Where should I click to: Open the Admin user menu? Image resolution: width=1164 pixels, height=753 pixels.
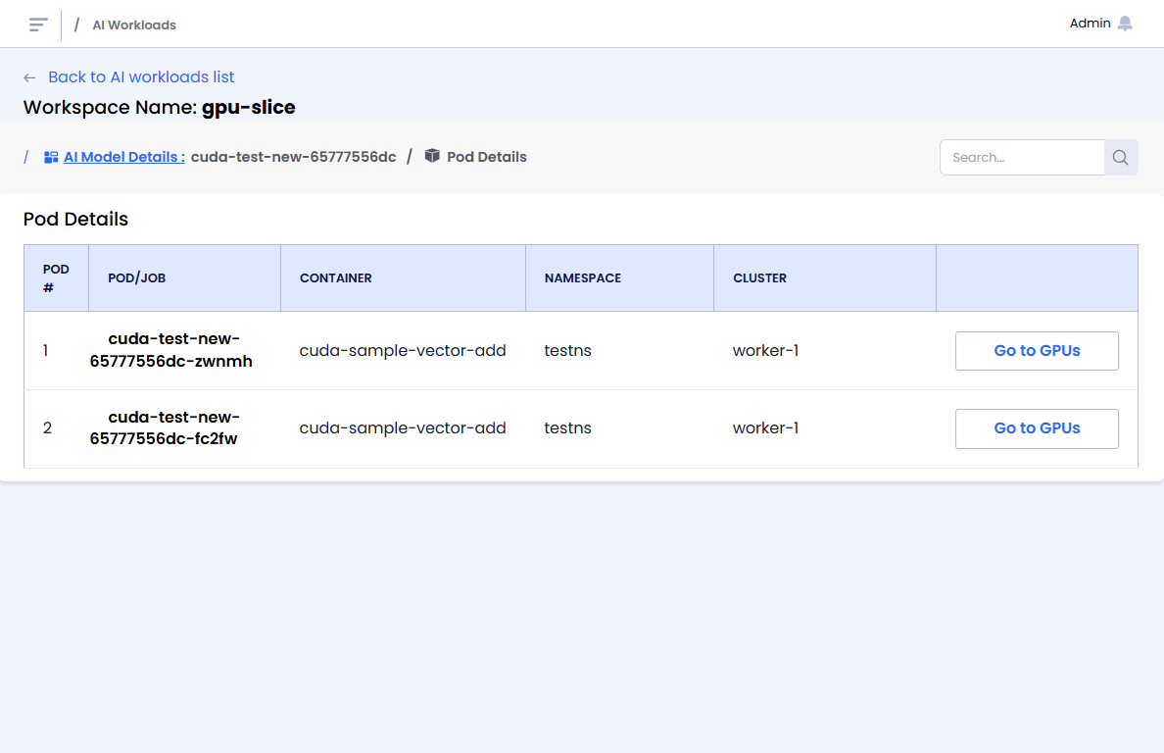tap(1090, 24)
